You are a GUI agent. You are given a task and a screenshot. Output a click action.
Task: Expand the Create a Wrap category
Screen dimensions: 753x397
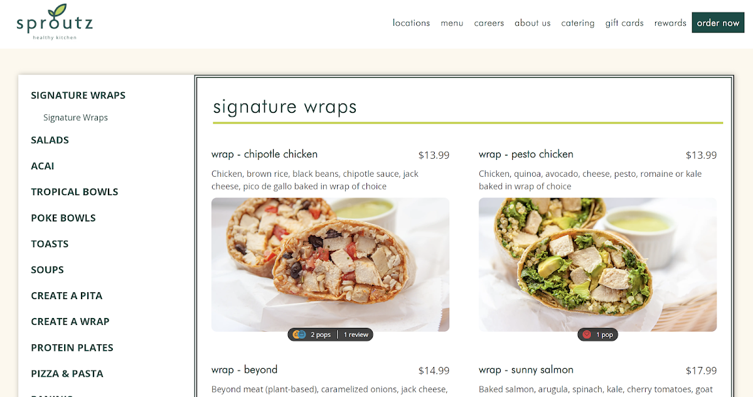point(70,321)
